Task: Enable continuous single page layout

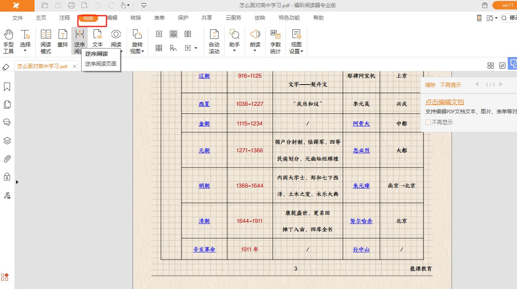Action: pos(174,34)
